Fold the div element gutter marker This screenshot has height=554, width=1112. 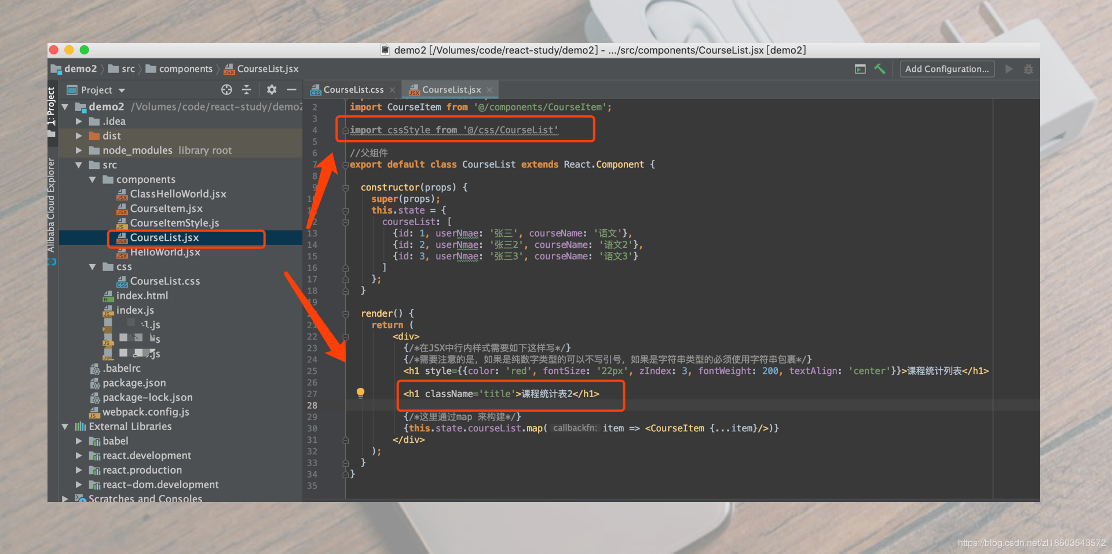tap(345, 337)
